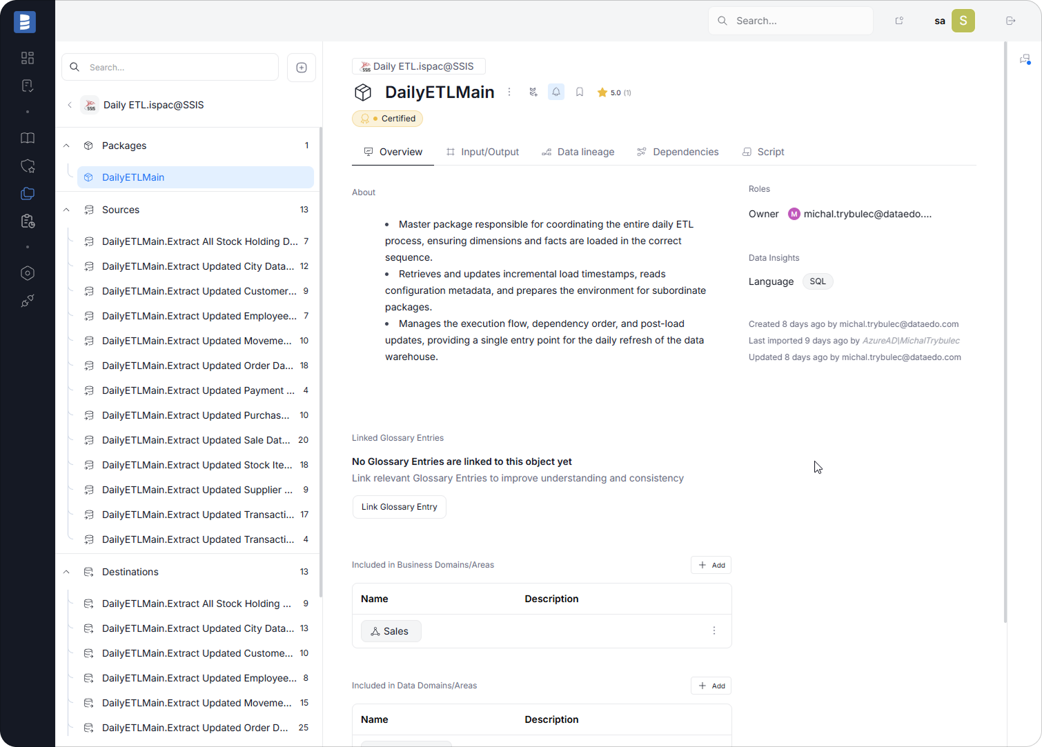The height and width of the screenshot is (747, 1042).
Task: Select the shield Data Governance icon
Action: [28, 166]
